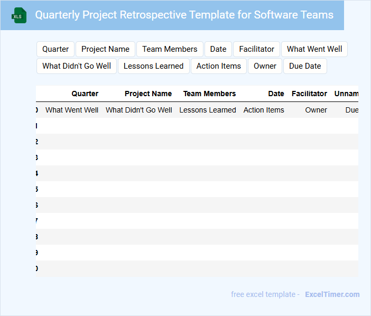Select the Action Items tag
The width and height of the screenshot is (371, 316).
click(218, 66)
